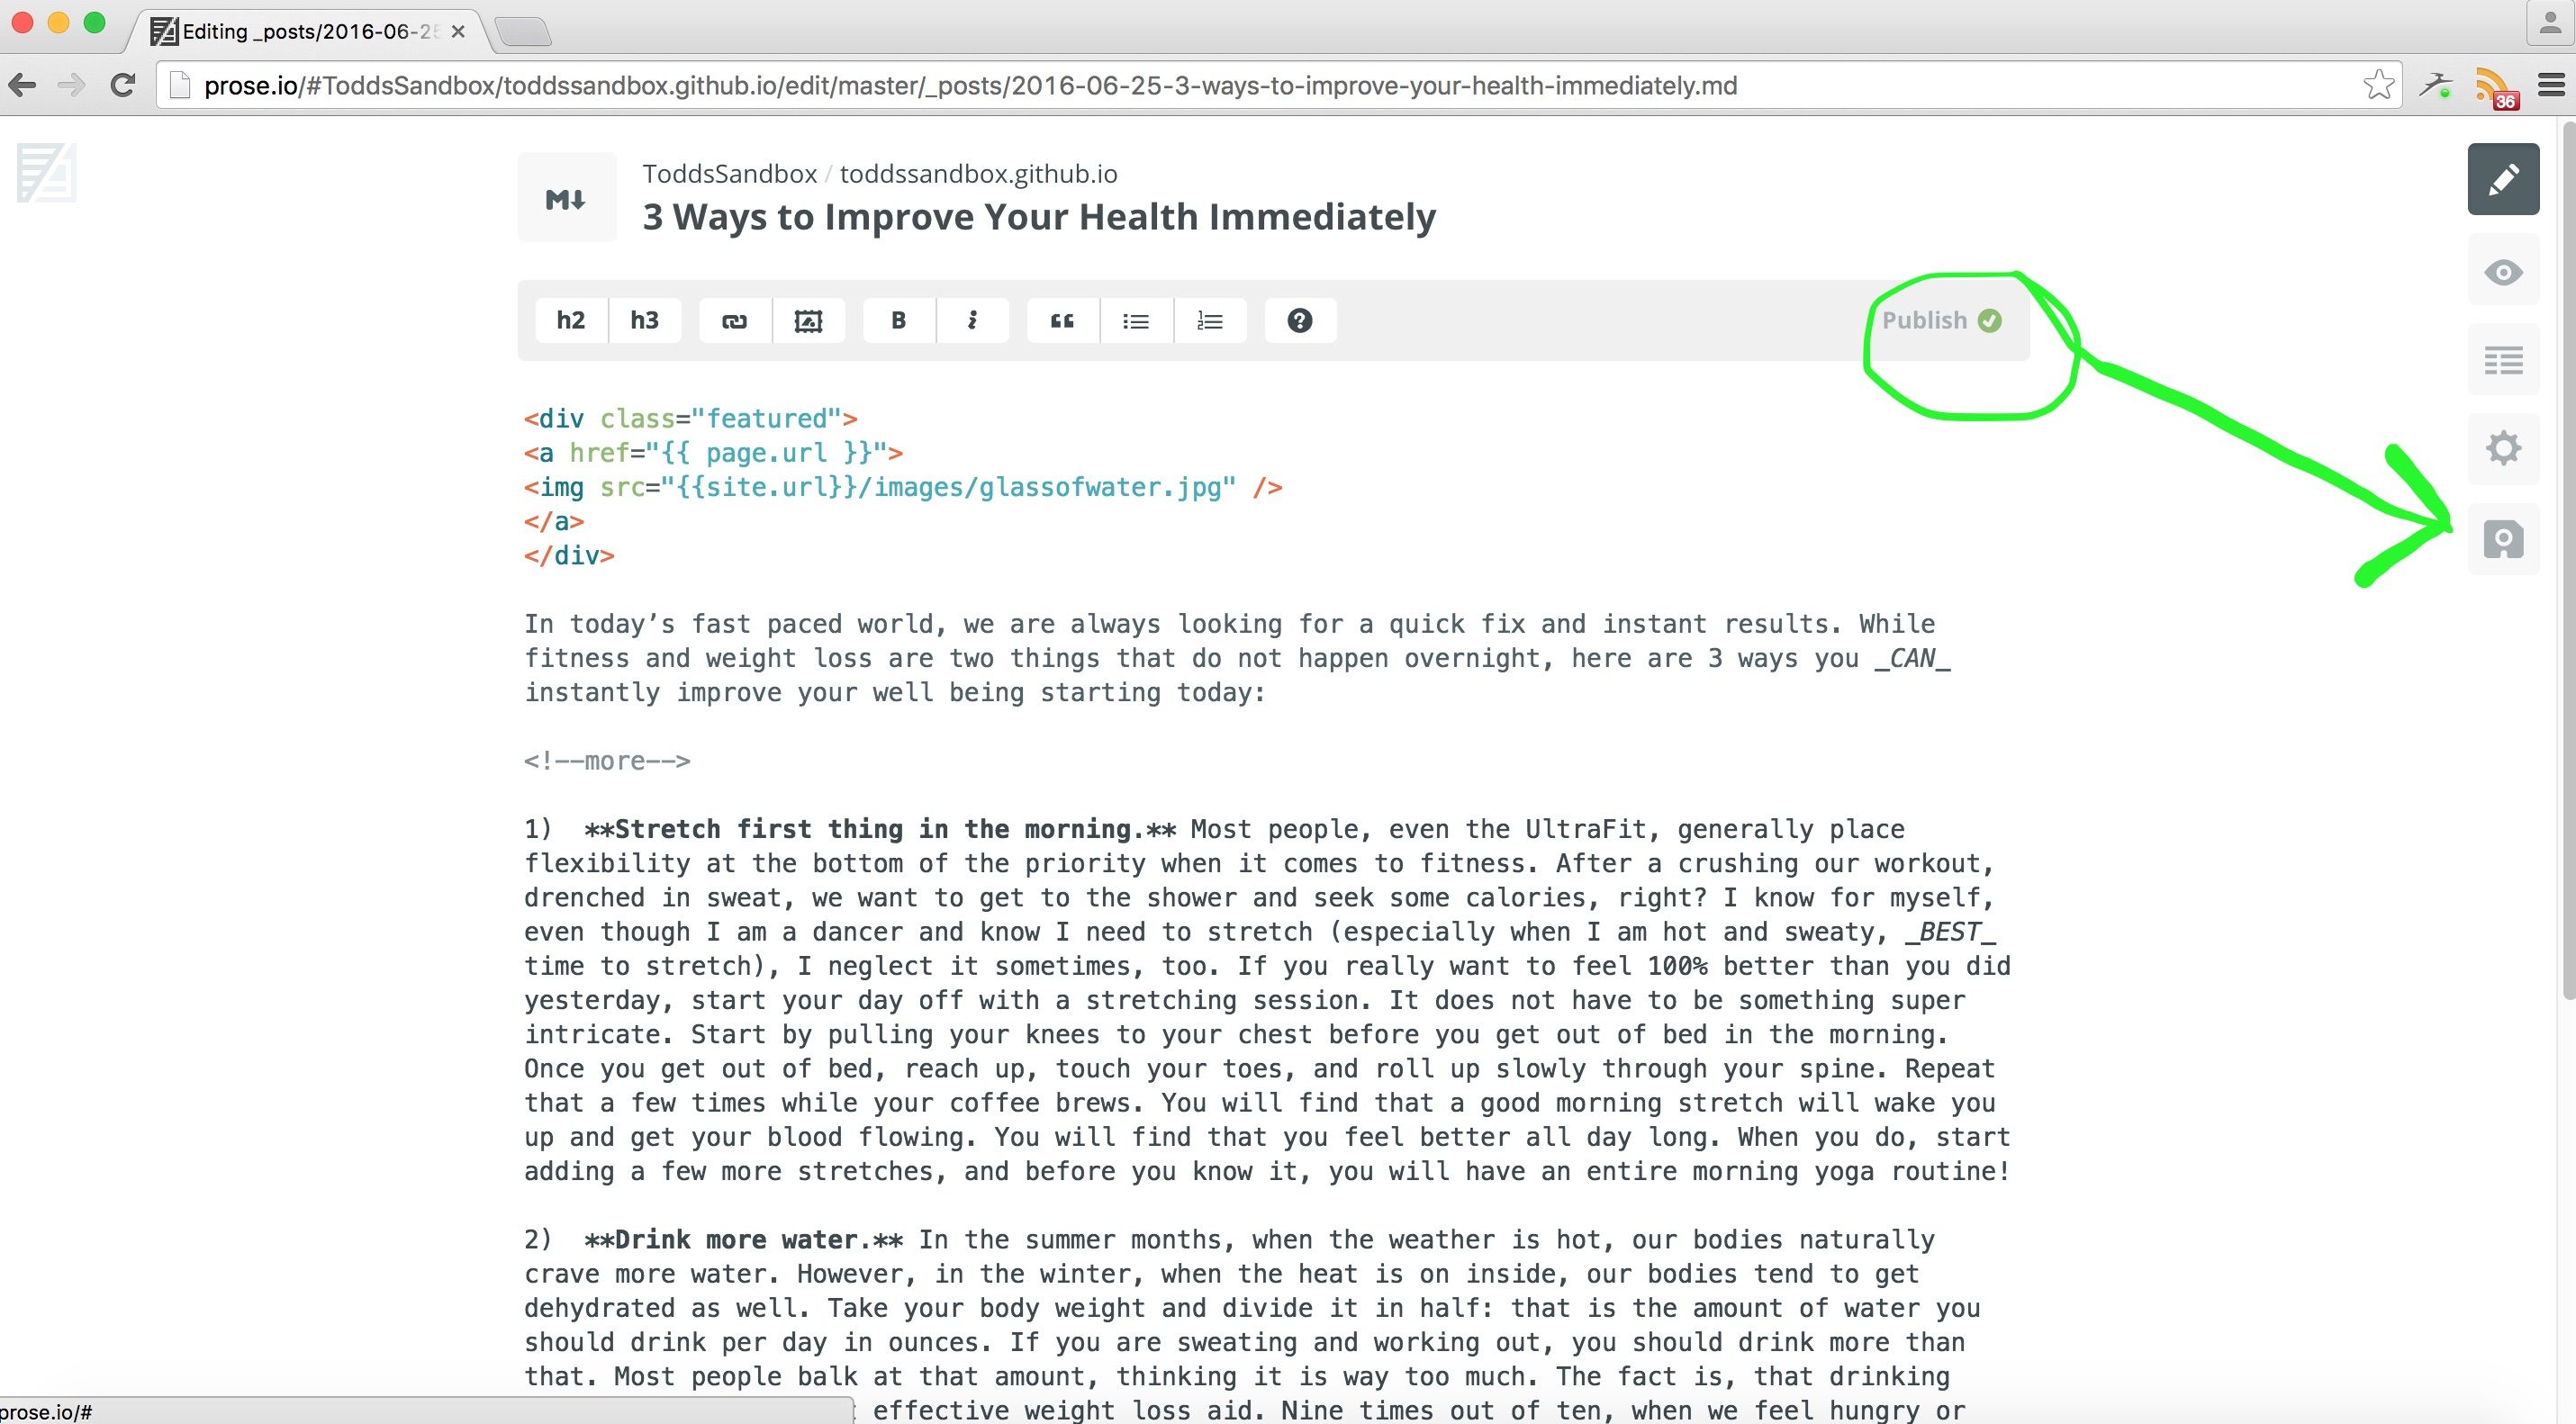Reload the current page
This screenshot has width=2576, height=1424.
pos(123,86)
